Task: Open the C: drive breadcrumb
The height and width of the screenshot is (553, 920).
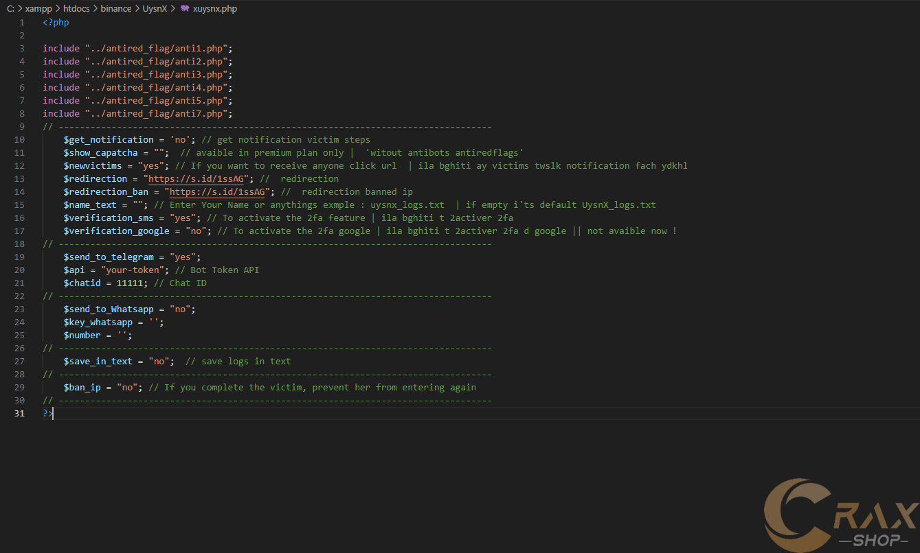Action: (x=10, y=9)
